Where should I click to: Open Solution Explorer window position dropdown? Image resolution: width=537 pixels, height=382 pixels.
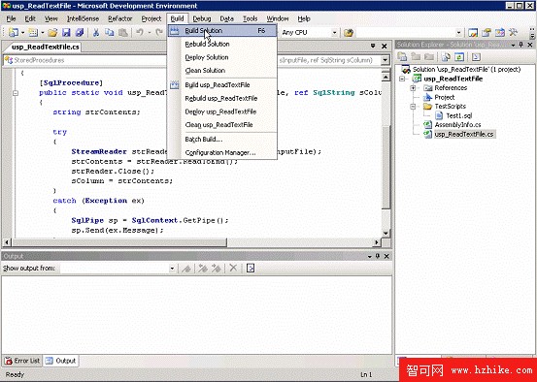[x=514, y=46]
